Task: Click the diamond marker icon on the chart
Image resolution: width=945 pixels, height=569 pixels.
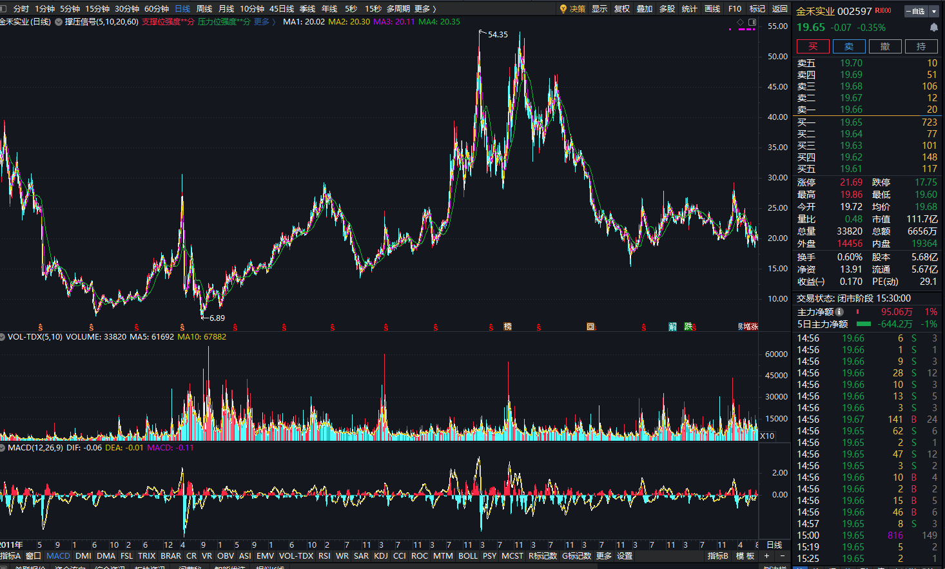Action: (x=741, y=22)
